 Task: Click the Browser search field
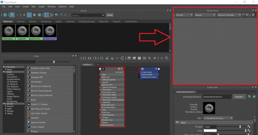(x=87, y=15)
